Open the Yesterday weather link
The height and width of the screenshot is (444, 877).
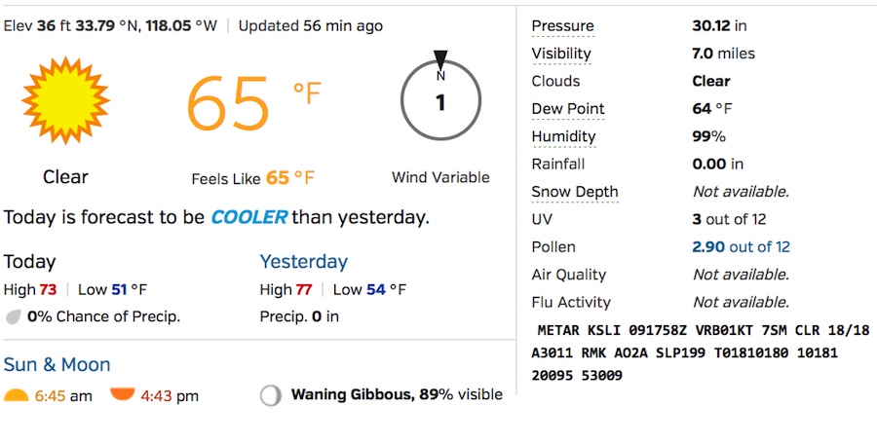pos(303,261)
